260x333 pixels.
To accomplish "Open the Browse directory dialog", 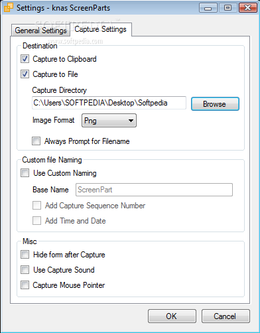I will coord(215,104).
